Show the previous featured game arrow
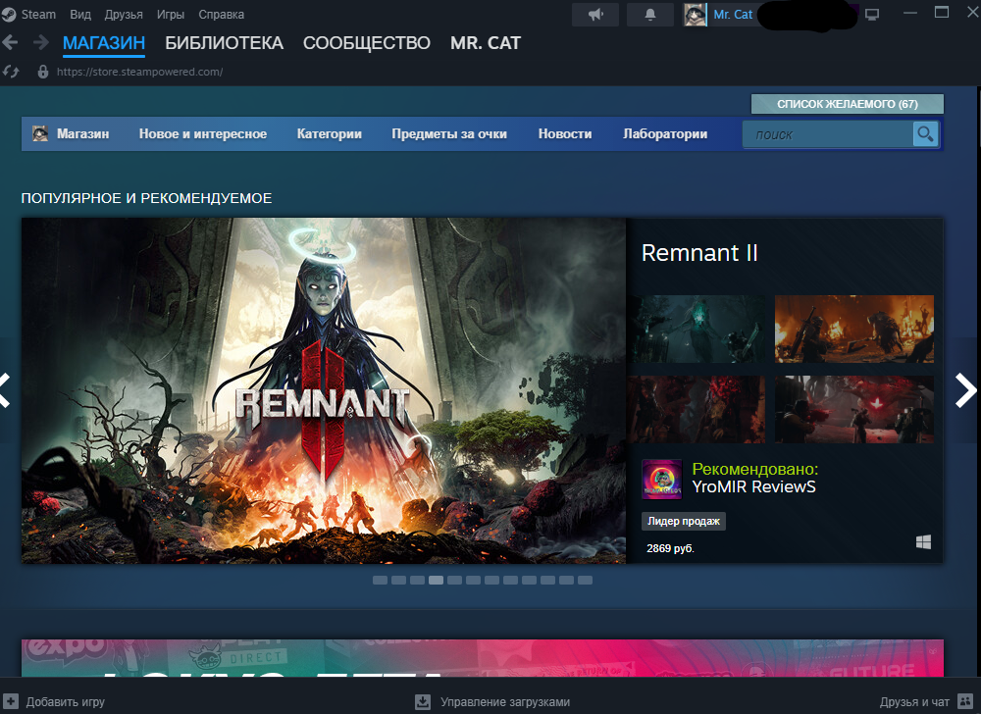The width and height of the screenshot is (981, 714). [x=5, y=390]
